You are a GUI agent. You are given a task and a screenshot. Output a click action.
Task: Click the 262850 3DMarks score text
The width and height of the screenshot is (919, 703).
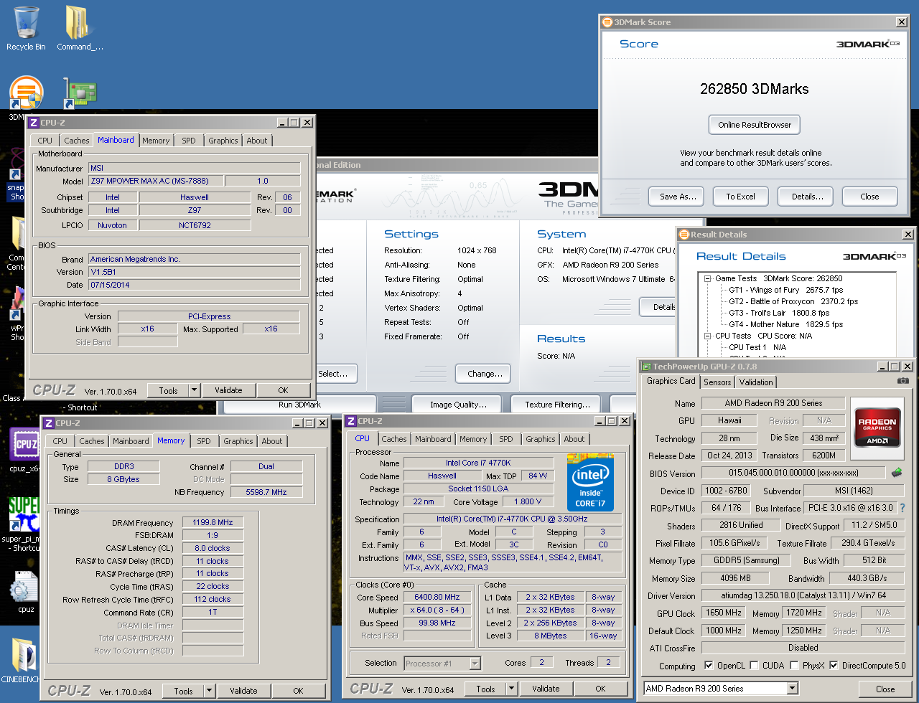755,89
